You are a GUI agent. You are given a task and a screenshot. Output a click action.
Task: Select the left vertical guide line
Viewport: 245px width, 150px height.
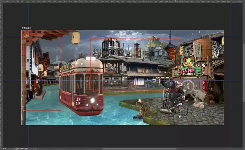pyautogui.click(x=29, y=75)
